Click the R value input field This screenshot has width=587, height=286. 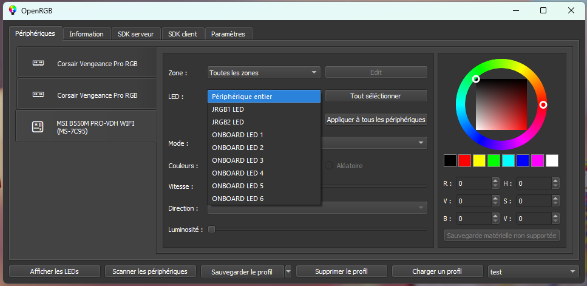pos(473,183)
